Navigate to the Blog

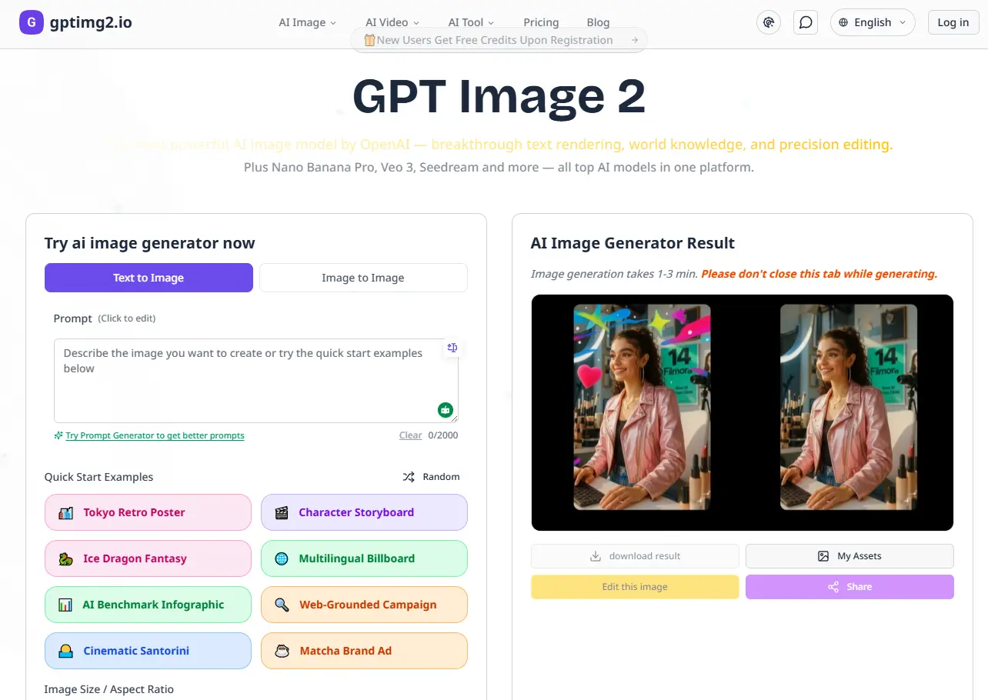(x=598, y=22)
